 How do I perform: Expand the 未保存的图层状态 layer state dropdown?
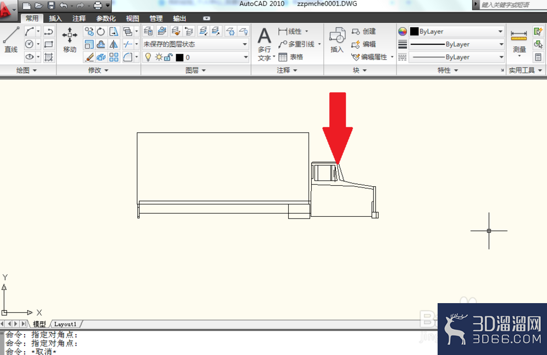point(195,44)
